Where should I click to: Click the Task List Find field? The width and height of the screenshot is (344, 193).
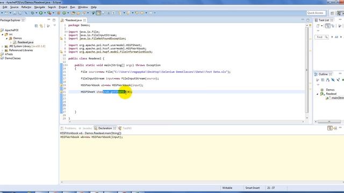tap(321, 37)
